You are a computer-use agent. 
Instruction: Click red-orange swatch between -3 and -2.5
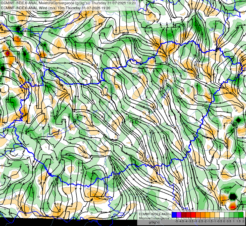(198, 215)
